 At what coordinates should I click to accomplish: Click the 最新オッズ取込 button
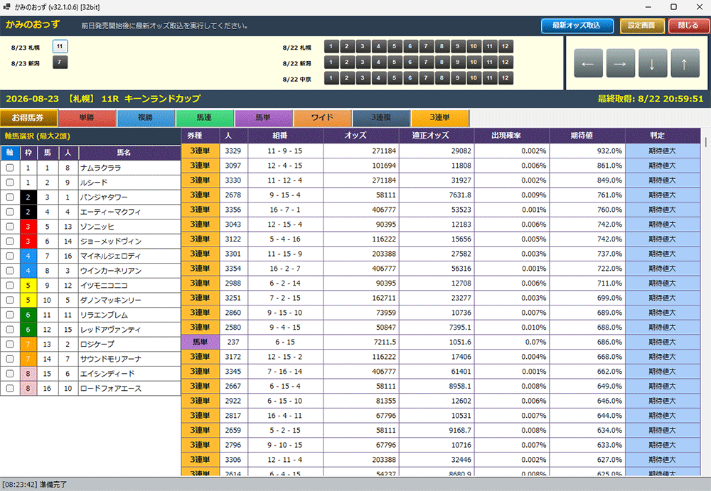(x=577, y=26)
